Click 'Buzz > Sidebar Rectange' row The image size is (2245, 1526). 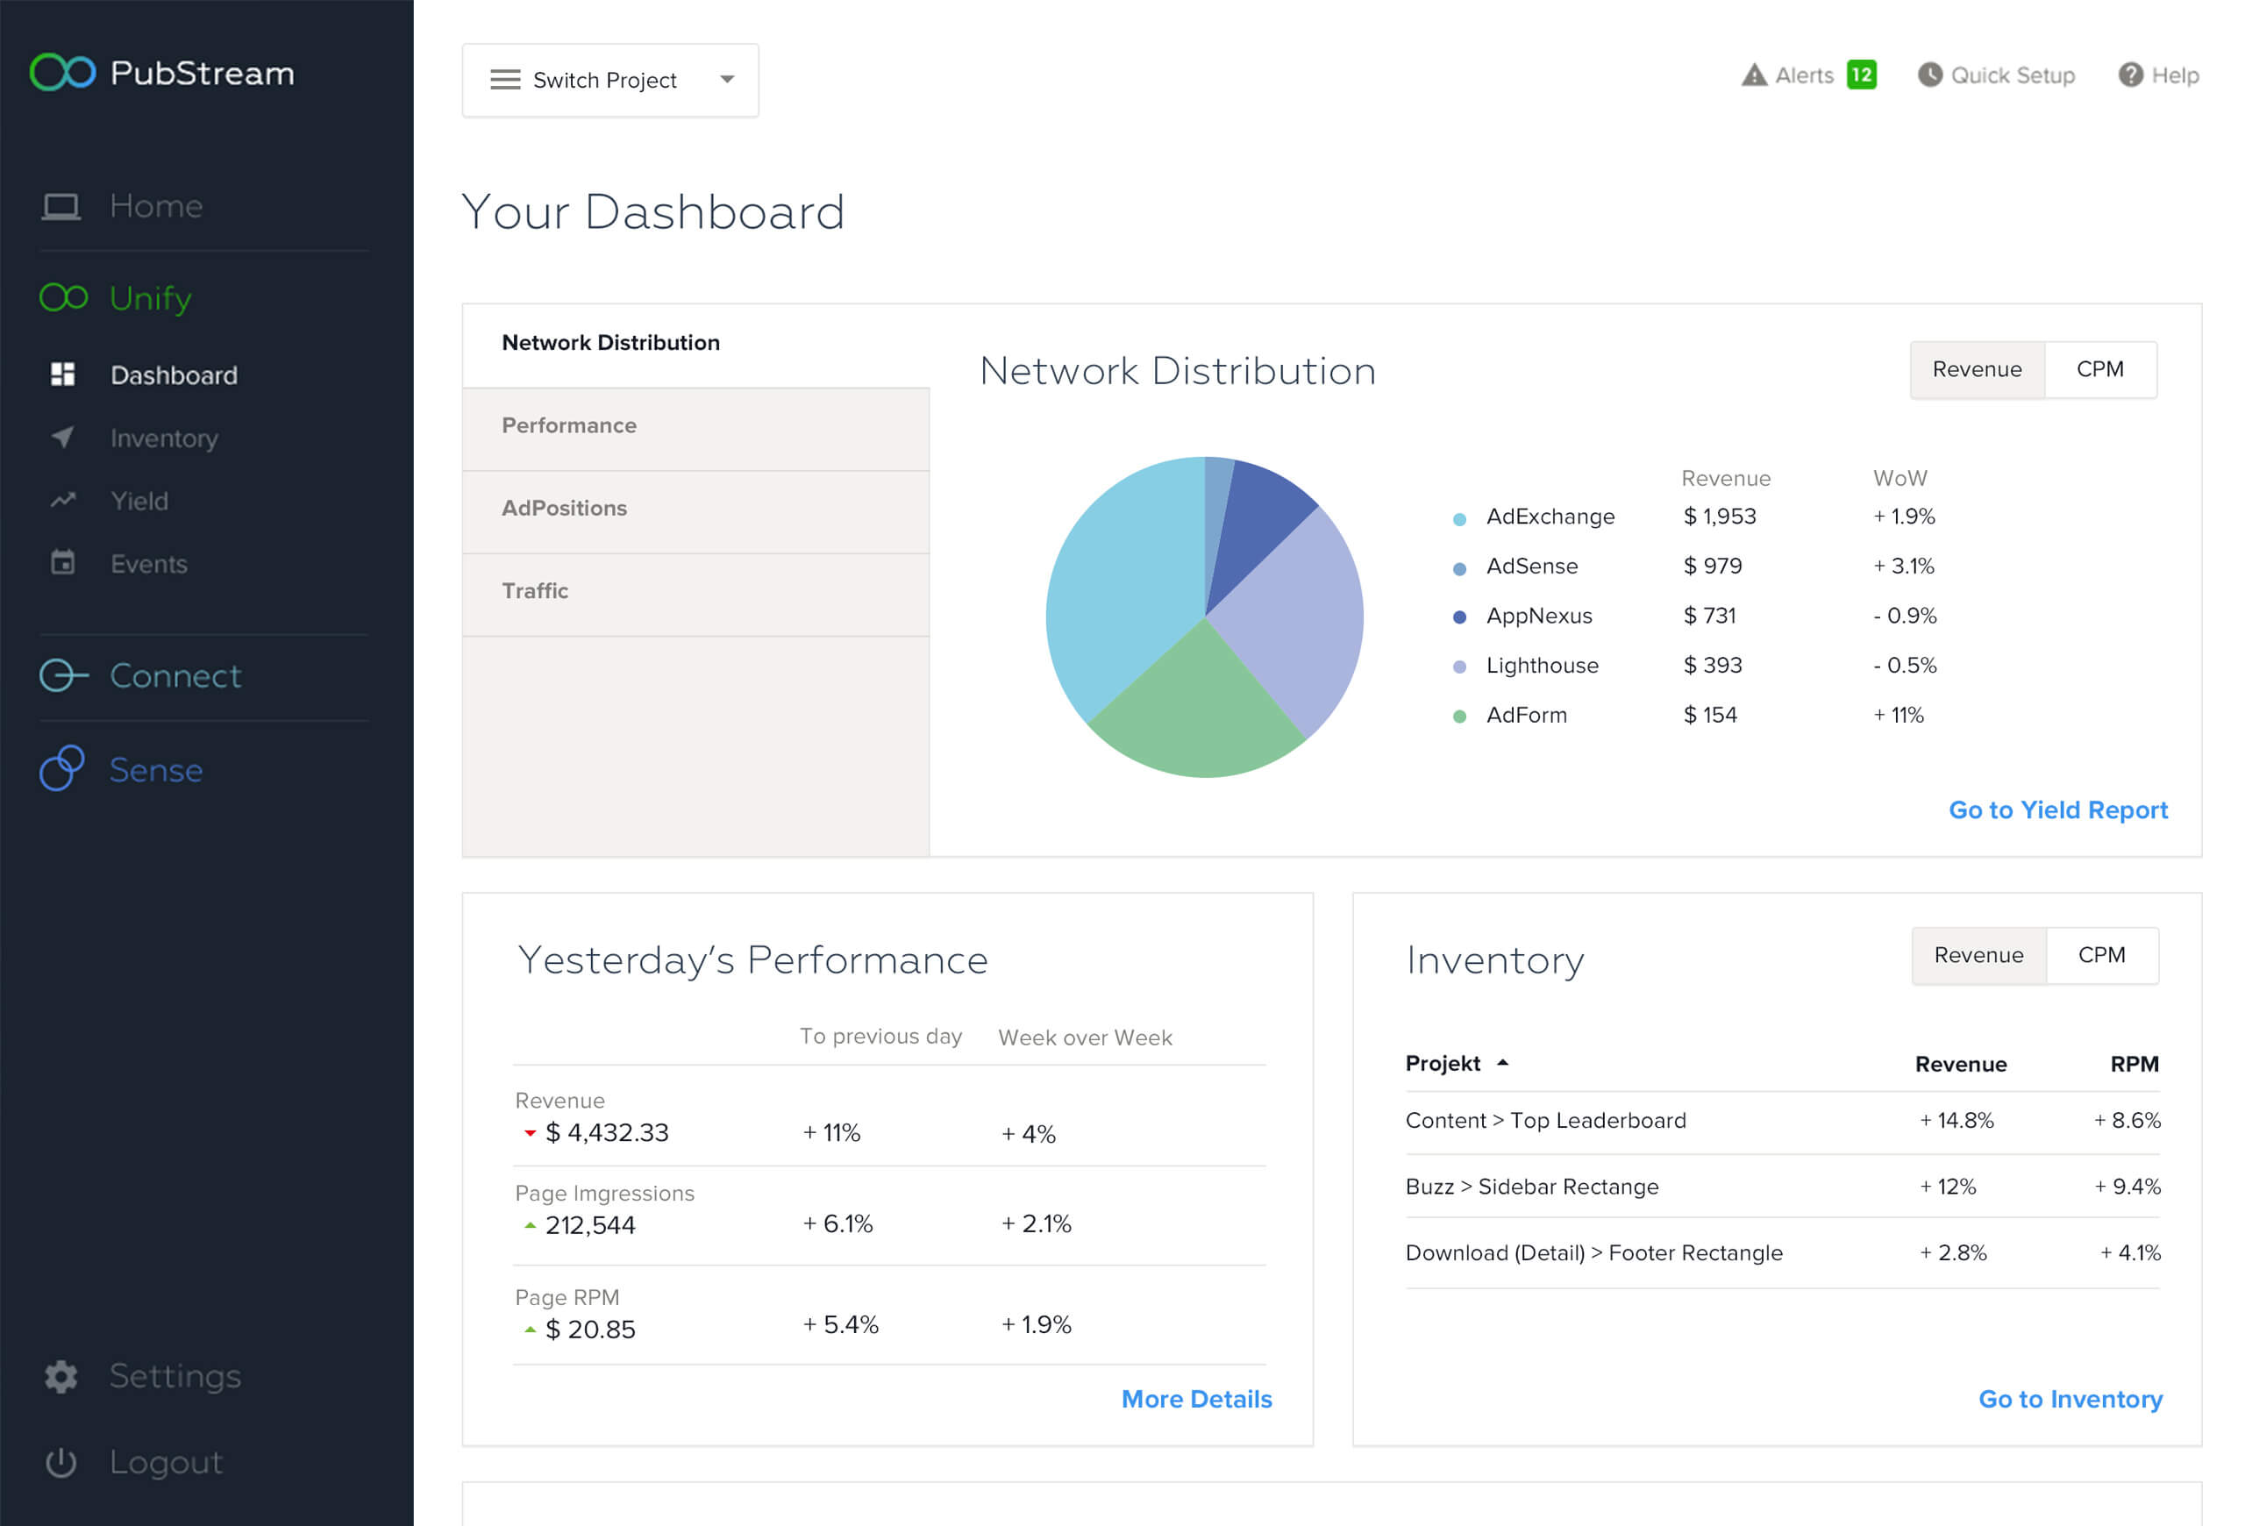click(x=1782, y=1187)
